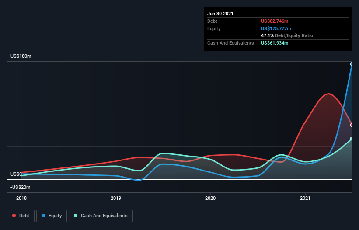Click the US$61.934m cash value
Viewport: 359px width, 230px height.
point(275,43)
